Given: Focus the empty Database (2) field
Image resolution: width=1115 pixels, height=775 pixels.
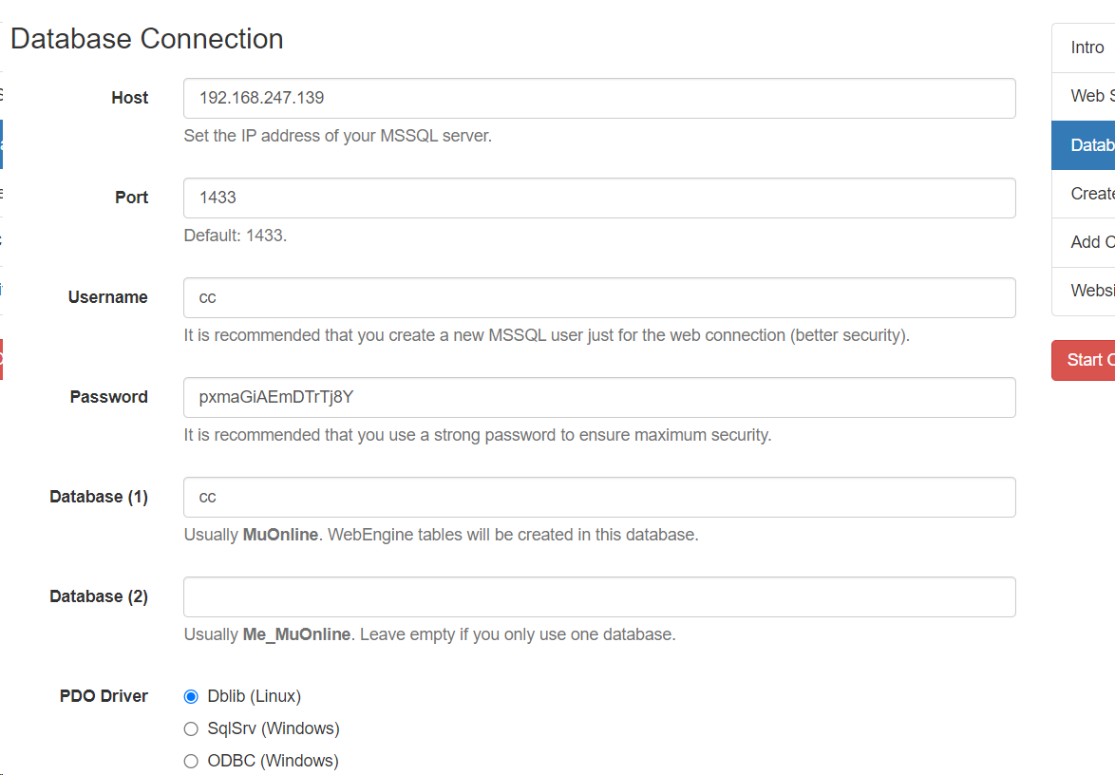Looking at the screenshot, I should coord(598,596).
